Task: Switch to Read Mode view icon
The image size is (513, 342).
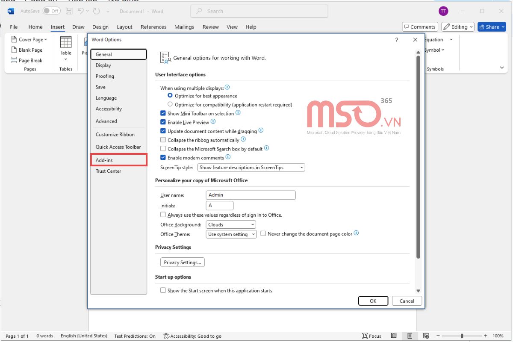Action: [394, 336]
